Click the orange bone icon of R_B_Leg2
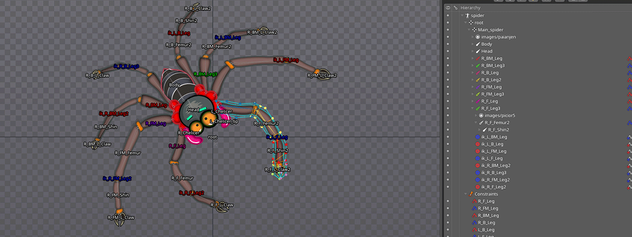The image size is (632, 237). coord(477,80)
